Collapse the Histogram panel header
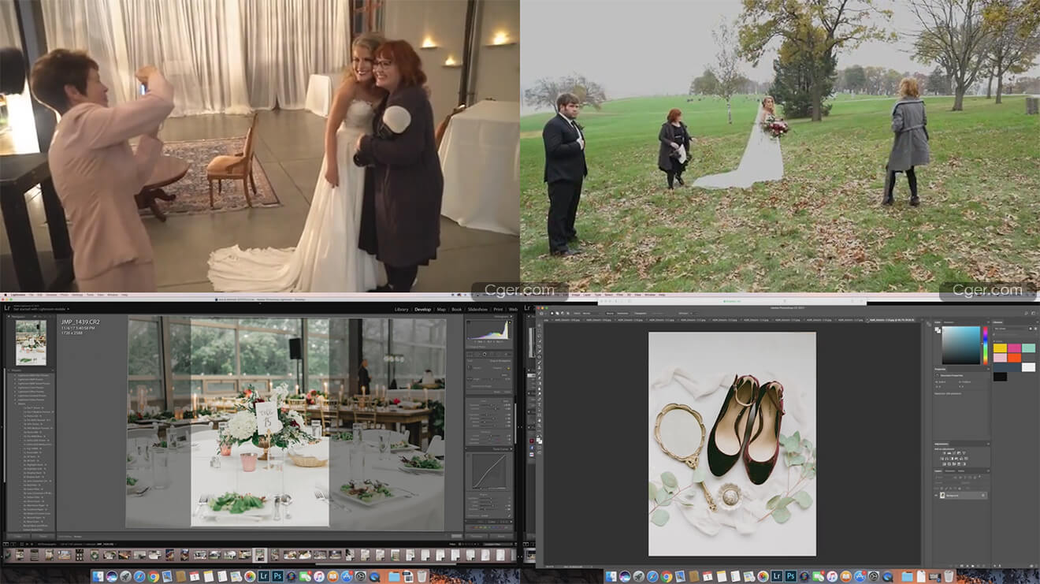 pyautogui.click(x=488, y=316)
